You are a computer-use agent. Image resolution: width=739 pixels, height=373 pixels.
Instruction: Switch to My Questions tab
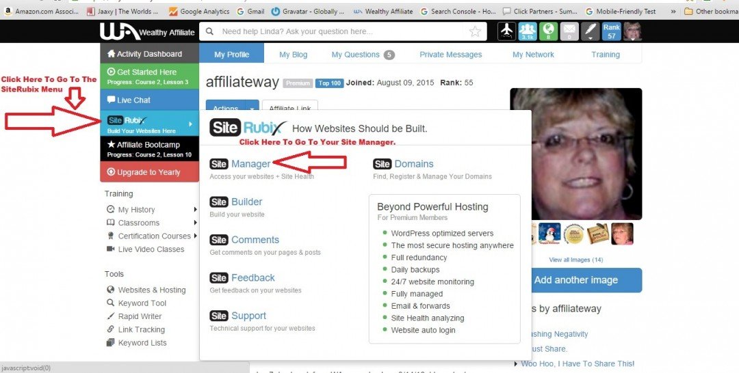[363, 55]
